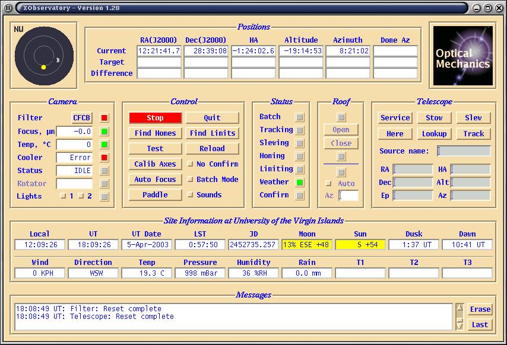Image resolution: width=507 pixels, height=345 pixels.
Task: Turn on the Sounds checkbox
Action: pyautogui.click(x=191, y=195)
